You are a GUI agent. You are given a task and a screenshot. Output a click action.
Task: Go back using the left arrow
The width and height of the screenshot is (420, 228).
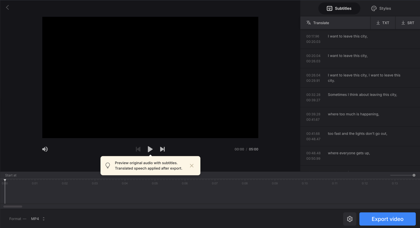pyautogui.click(x=7, y=7)
